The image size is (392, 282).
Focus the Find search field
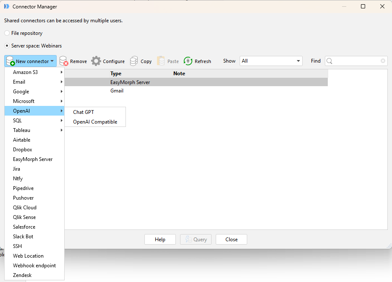356,61
